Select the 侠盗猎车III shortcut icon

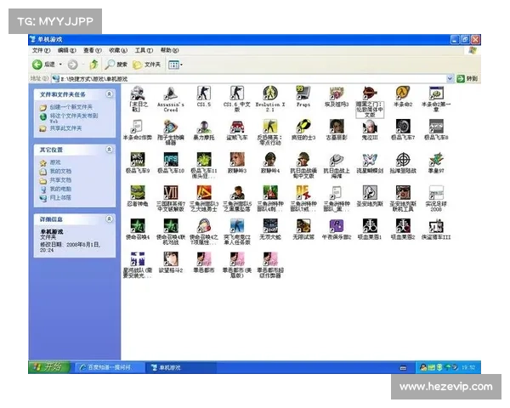436,226
